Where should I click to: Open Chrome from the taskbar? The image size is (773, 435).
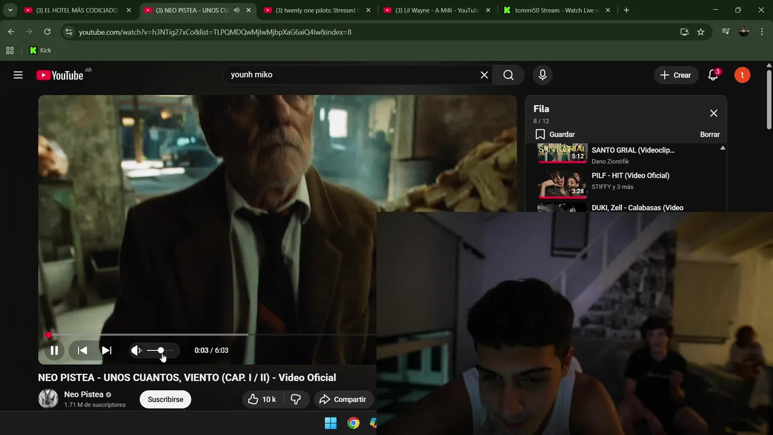[x=353, y=423]
